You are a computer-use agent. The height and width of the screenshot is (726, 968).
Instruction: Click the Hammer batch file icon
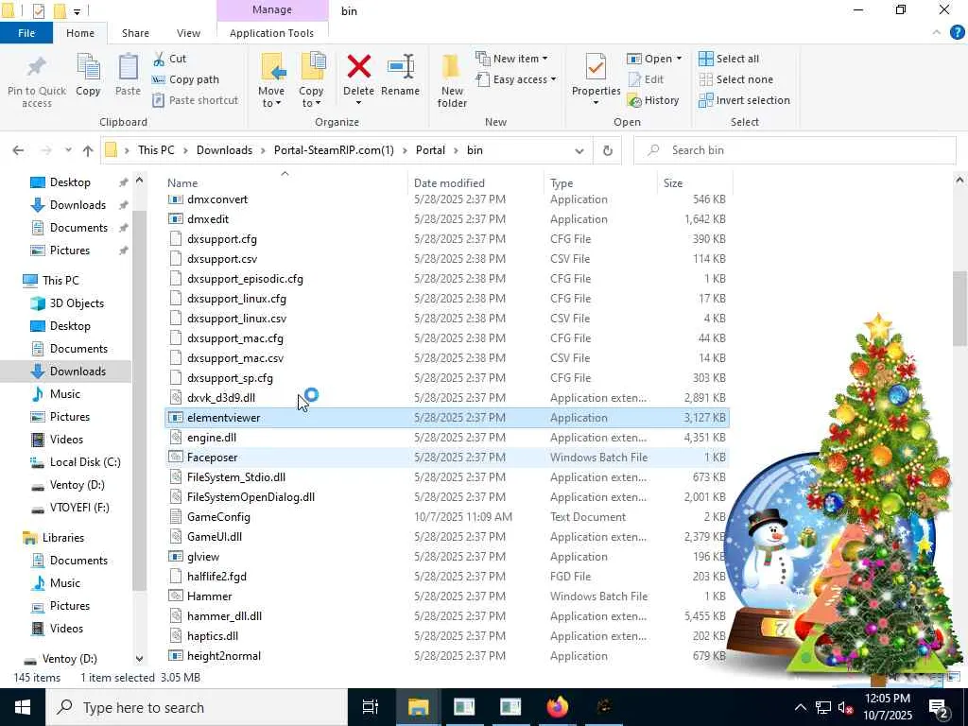pyautogui.click(x=176, y=596)
